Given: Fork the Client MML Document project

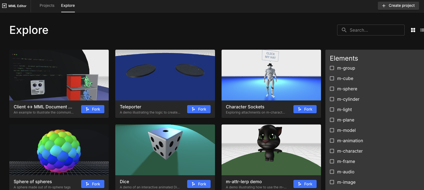Looking at the screenshot, I should tap(93, 109).
